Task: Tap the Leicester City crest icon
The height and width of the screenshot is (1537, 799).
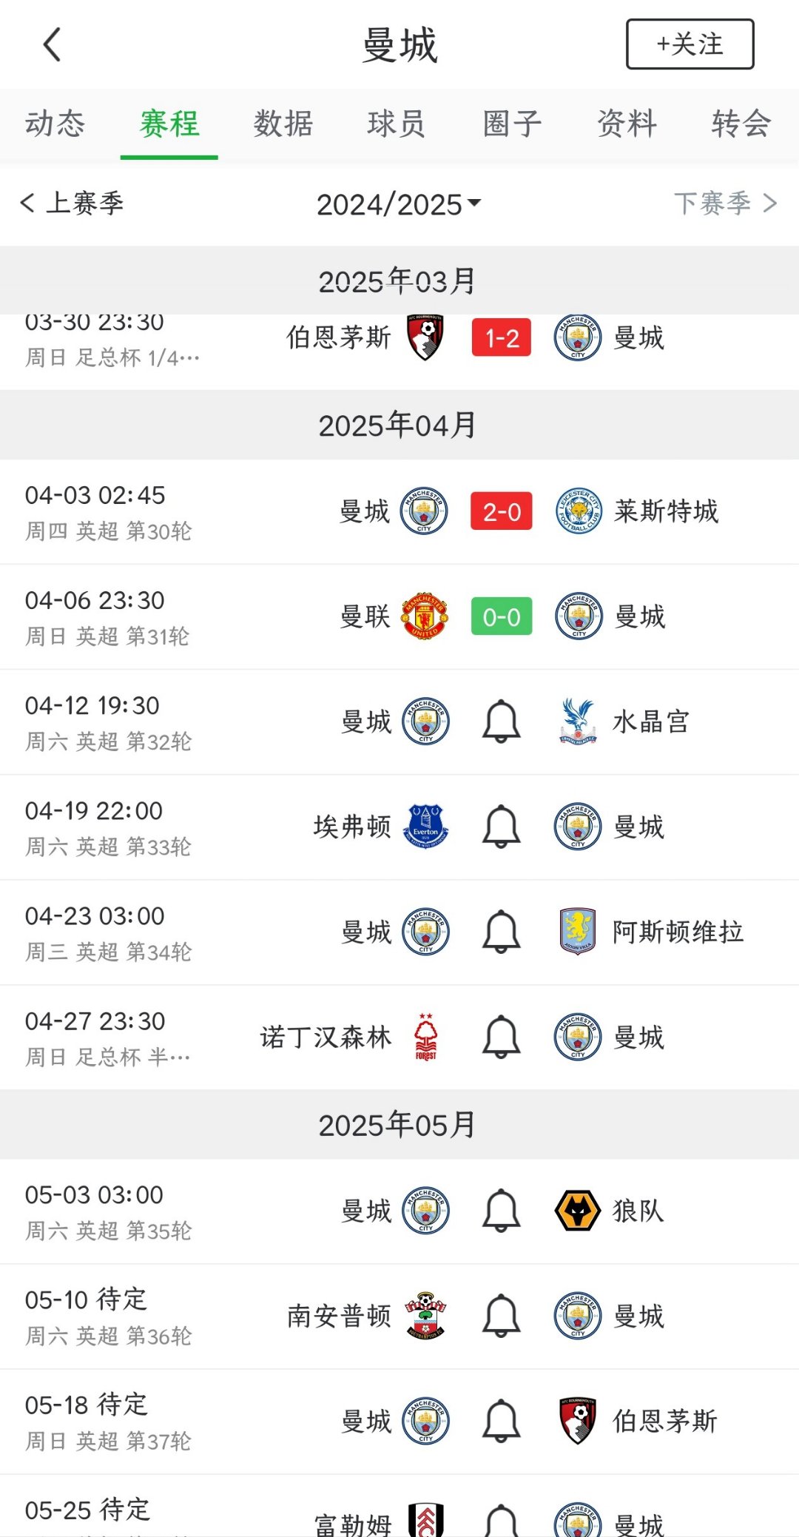Action: [x=578, y=511]
